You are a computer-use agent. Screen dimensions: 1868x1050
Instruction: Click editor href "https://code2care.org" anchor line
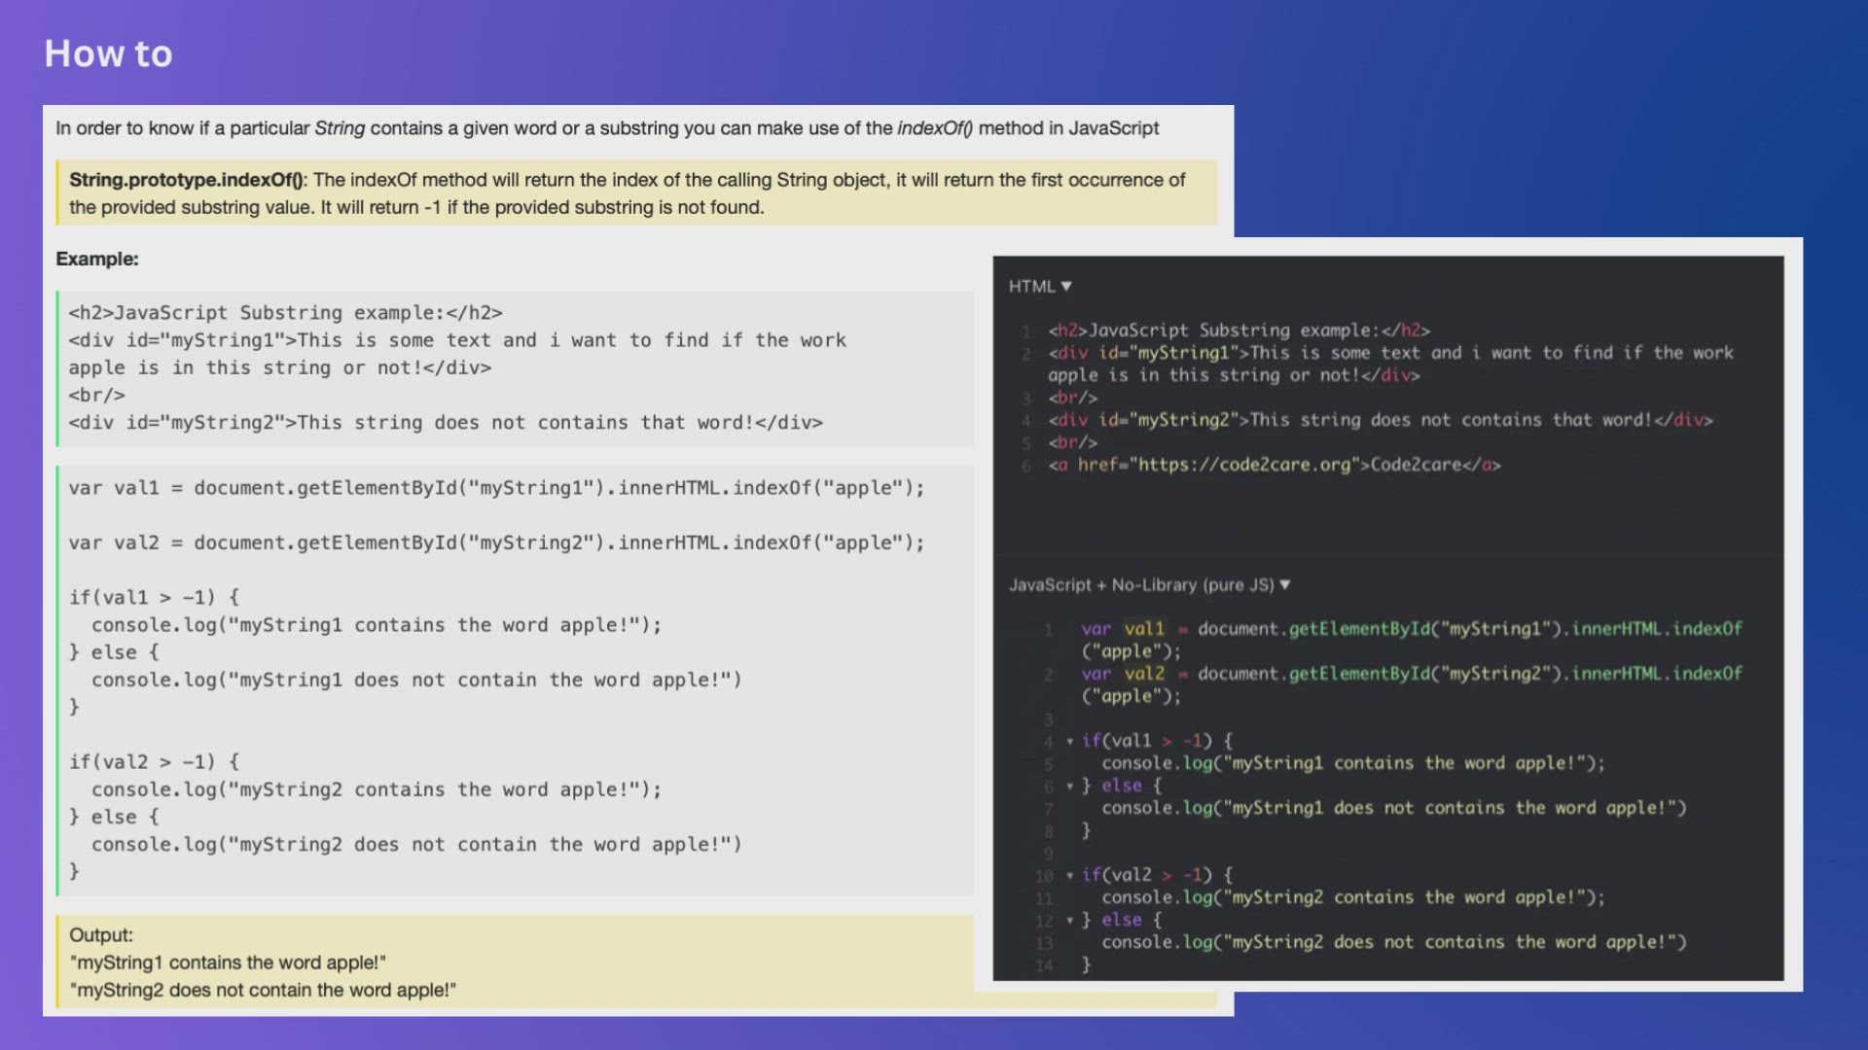point(1275,465)
